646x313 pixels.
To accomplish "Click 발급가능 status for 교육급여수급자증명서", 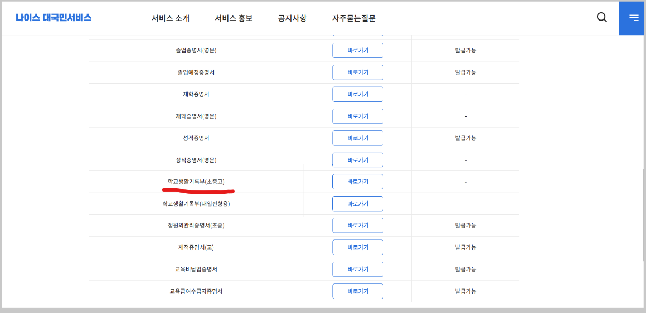I will coord(465,291).
